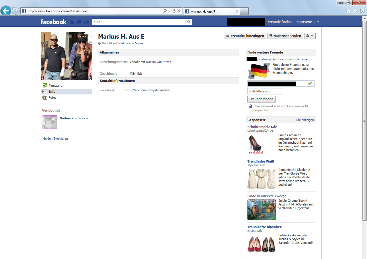Open the browser home icon
Screen dimensions: 367x259
click(x=348, y=11)
